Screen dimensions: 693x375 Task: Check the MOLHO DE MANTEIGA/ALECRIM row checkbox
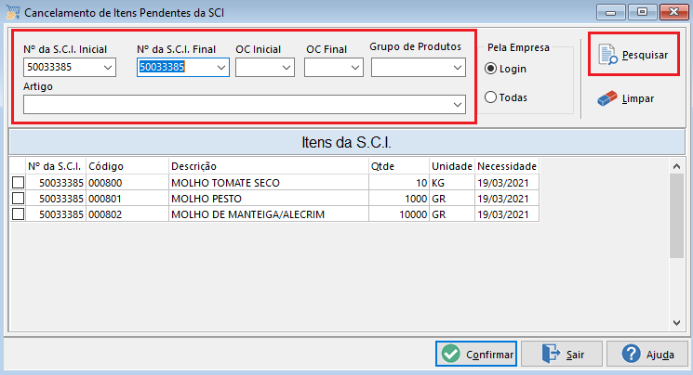point(18,214)
